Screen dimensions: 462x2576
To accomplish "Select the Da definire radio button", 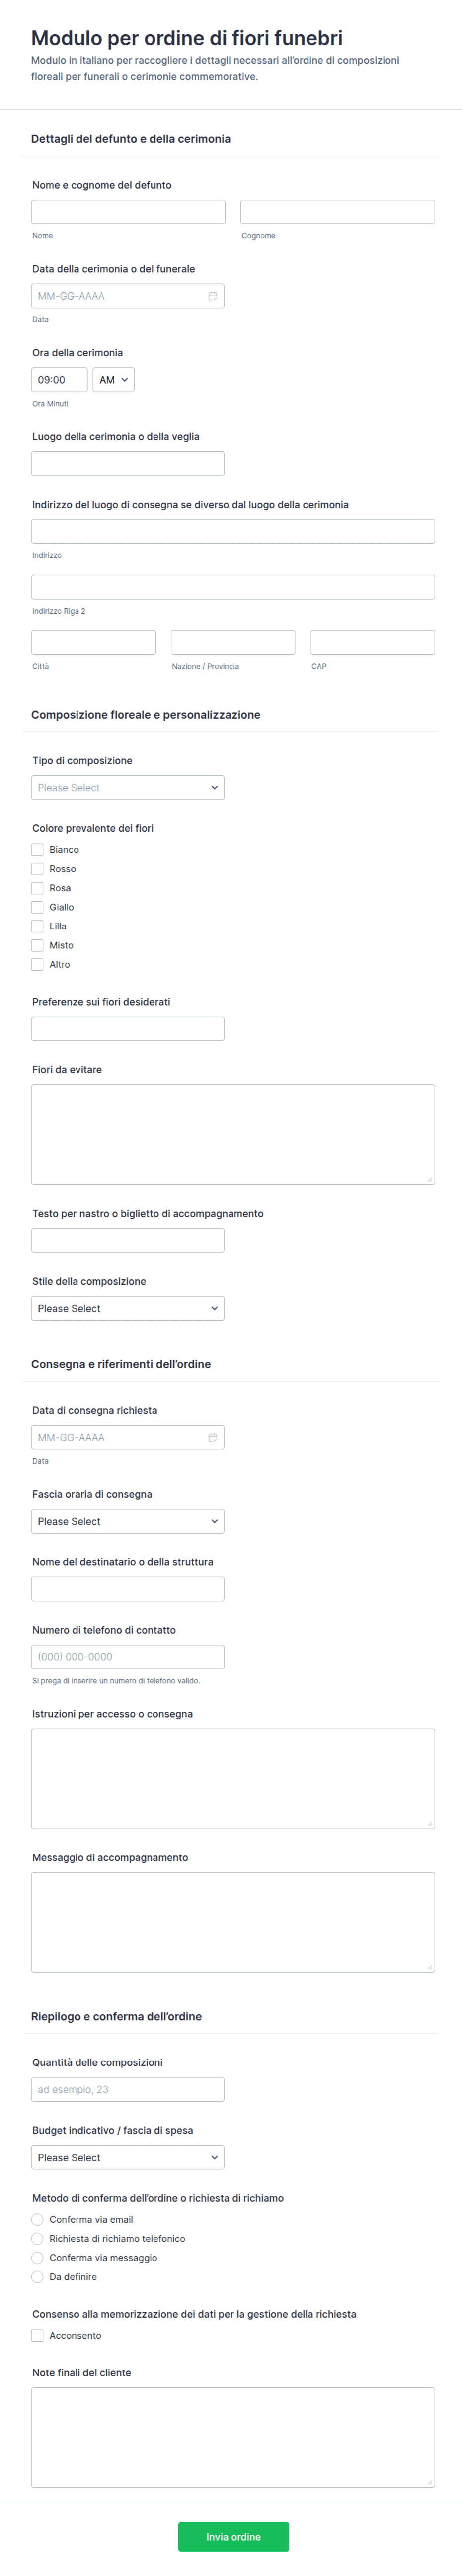I will point(37,2276).
